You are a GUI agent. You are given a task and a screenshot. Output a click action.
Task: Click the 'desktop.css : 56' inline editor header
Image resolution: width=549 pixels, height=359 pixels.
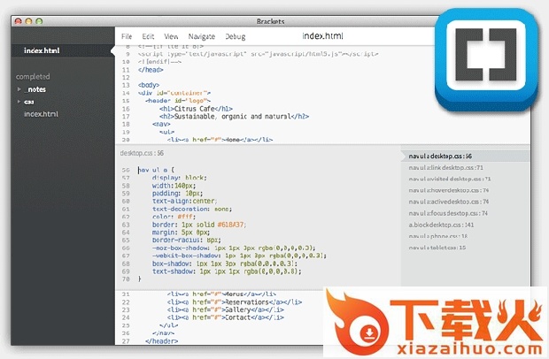point(142,153)
